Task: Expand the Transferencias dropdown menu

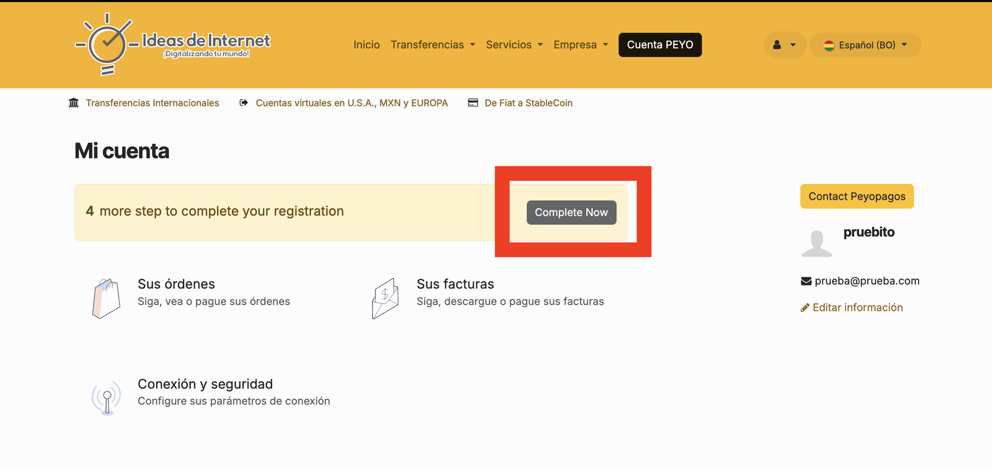Action: [x=432, y=45]
